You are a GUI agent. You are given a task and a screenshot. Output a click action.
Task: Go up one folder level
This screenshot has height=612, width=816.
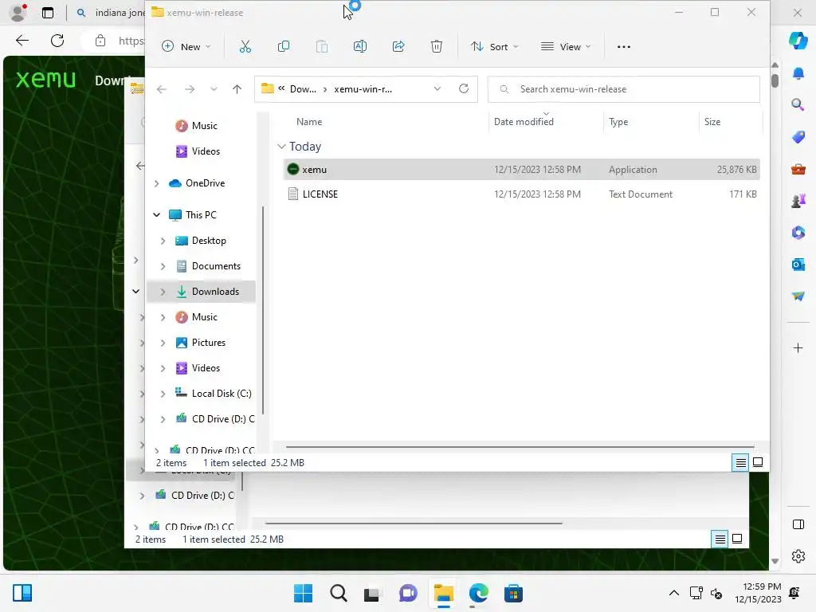(237, 89)
